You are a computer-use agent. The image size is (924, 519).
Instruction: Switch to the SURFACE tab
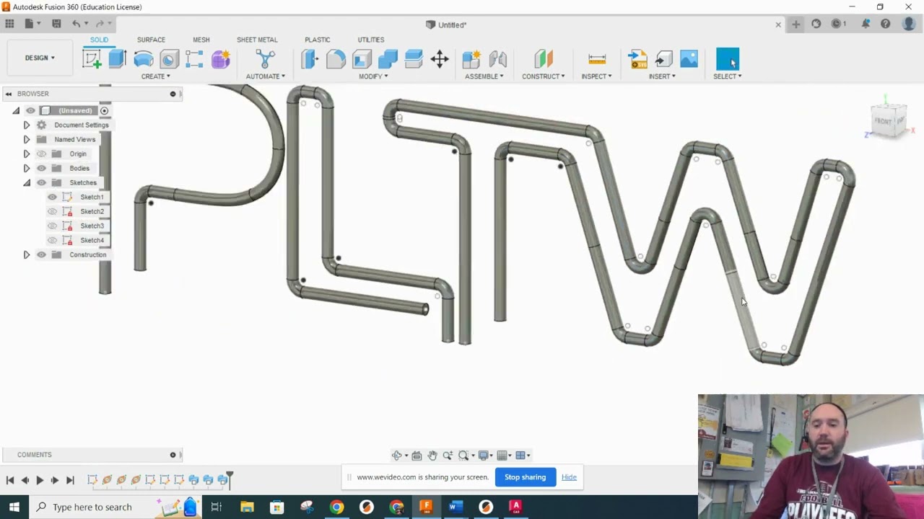click(x=151, y=40)
